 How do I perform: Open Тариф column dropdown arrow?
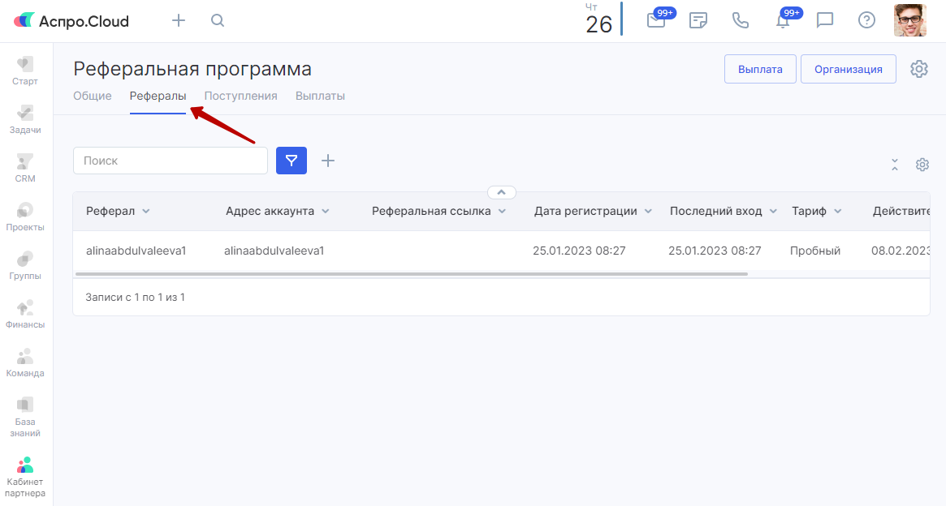(837, 212)
